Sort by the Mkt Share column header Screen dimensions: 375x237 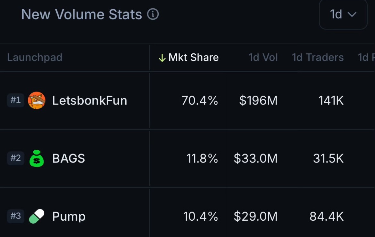point(193,57)
